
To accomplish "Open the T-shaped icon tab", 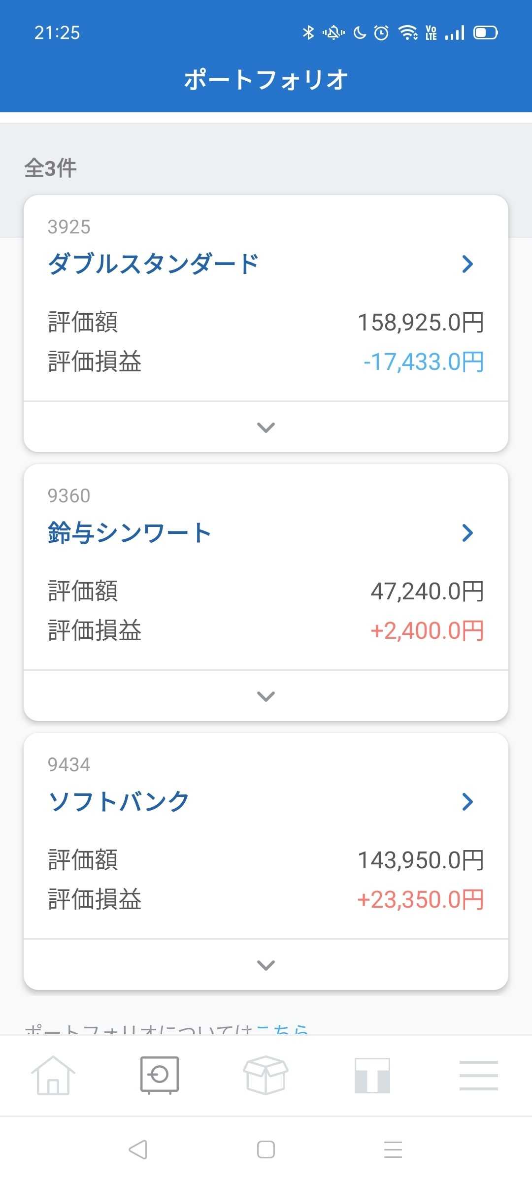I will click(x=372, y=1075).
